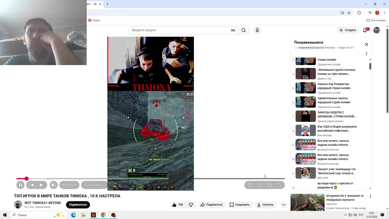Open the Создать create menu
This screenshot has height=219, width=389.
[x=347, y=30]
